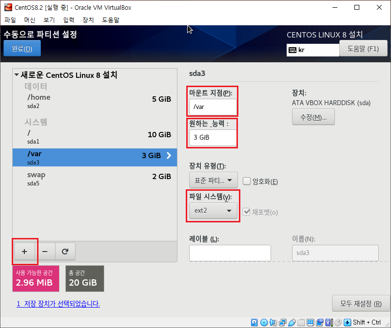The width and height of the screenshot is (391, 328).
Task: Click the minus button to remove partition
Action: tap(45, 252)
